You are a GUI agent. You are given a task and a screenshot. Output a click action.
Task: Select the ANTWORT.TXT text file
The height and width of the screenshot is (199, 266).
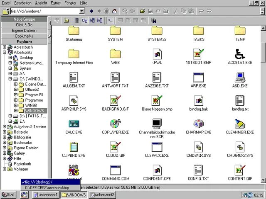click(116, 78)
